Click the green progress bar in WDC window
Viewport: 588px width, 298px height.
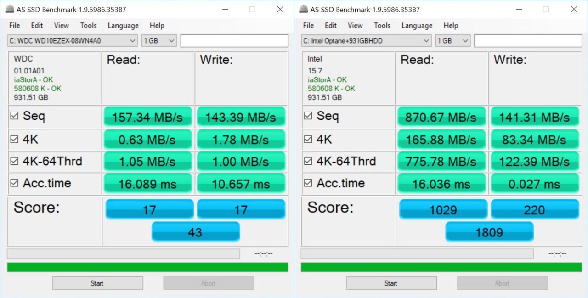click(x=147, y=267)
